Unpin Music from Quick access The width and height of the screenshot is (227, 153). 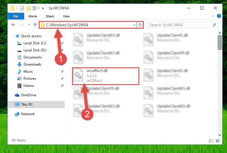point(62,71)
